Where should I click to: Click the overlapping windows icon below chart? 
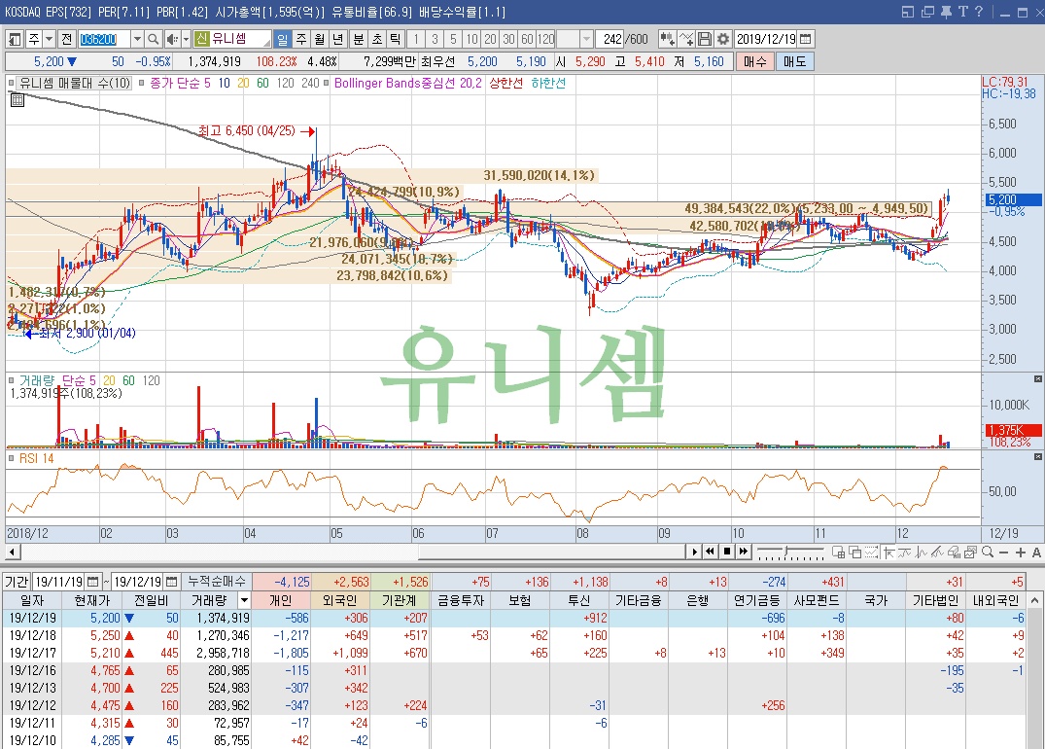click(855, 553)
